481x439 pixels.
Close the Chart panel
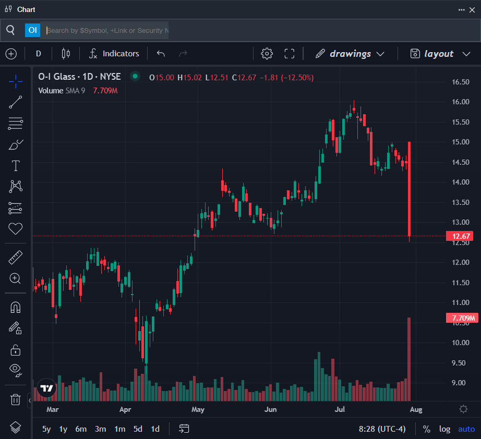coord(472,10)
